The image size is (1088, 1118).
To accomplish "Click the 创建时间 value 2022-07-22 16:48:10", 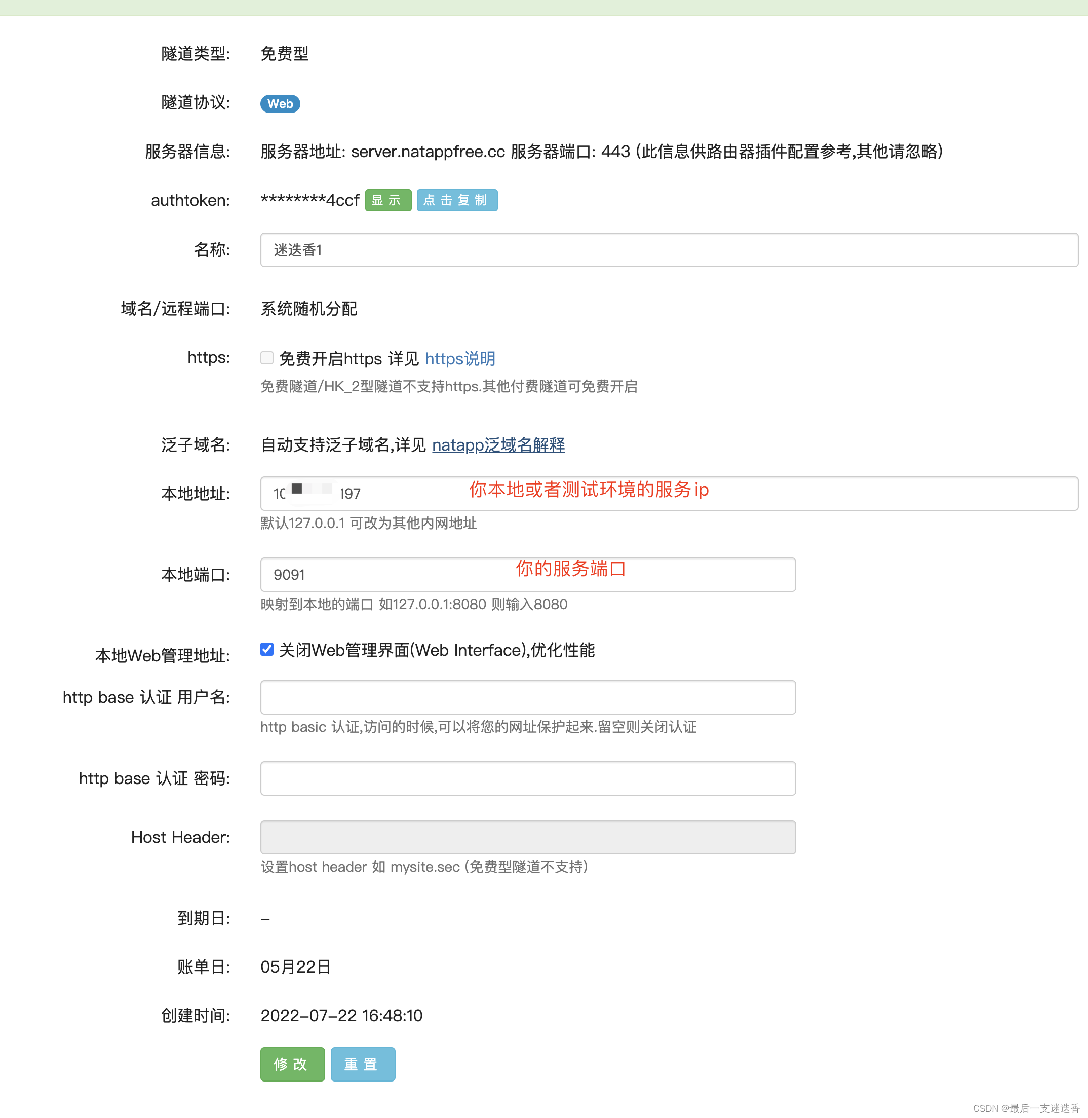I will click(x=341, y=1015).
